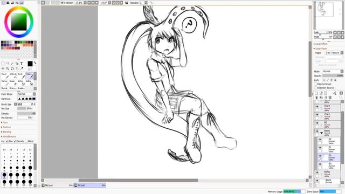Select the Eyedropper color picker tool
345x194 pixels.
click(22, 68)
